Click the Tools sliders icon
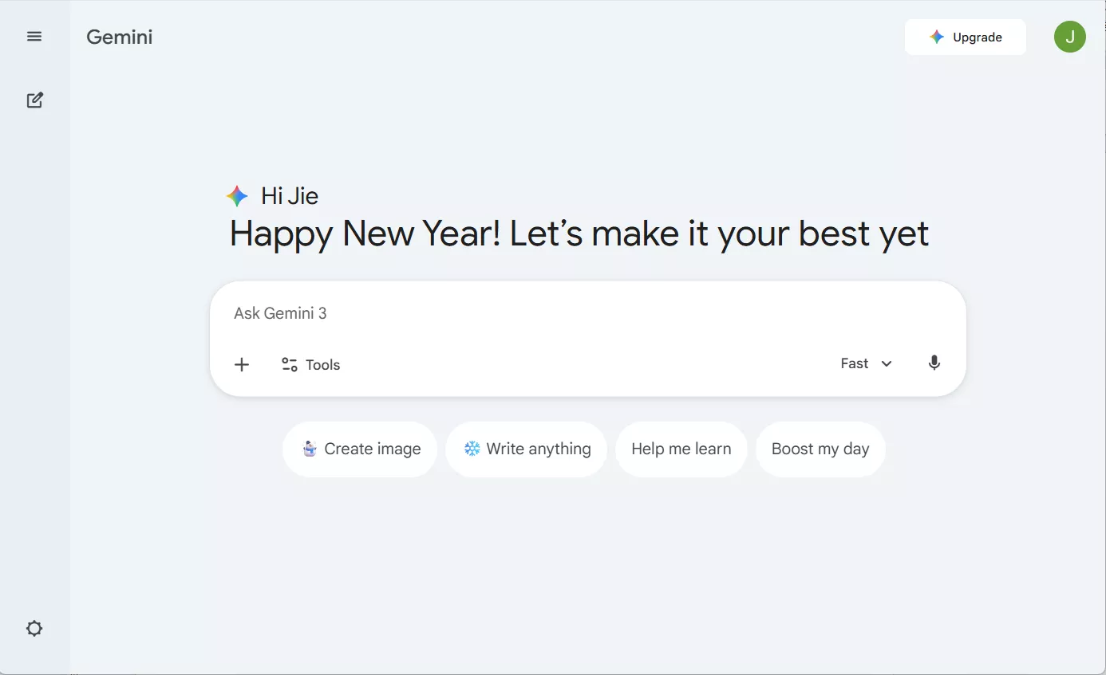The width and height of the screenshot is (1106, 675). tap(289, 365)
